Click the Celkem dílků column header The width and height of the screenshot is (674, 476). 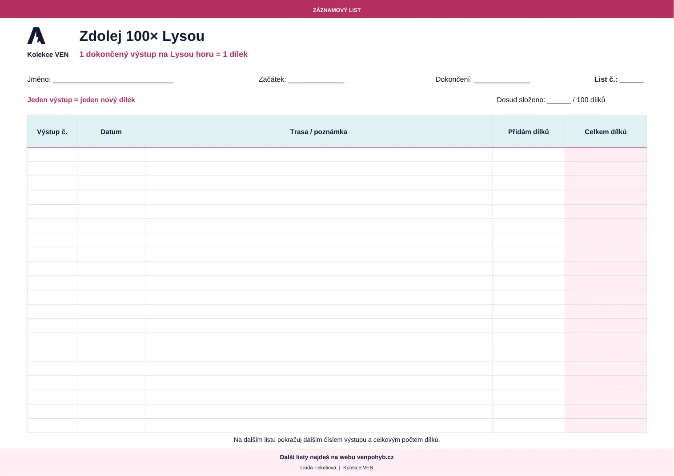pyautogui.click(x=606, y=132)
